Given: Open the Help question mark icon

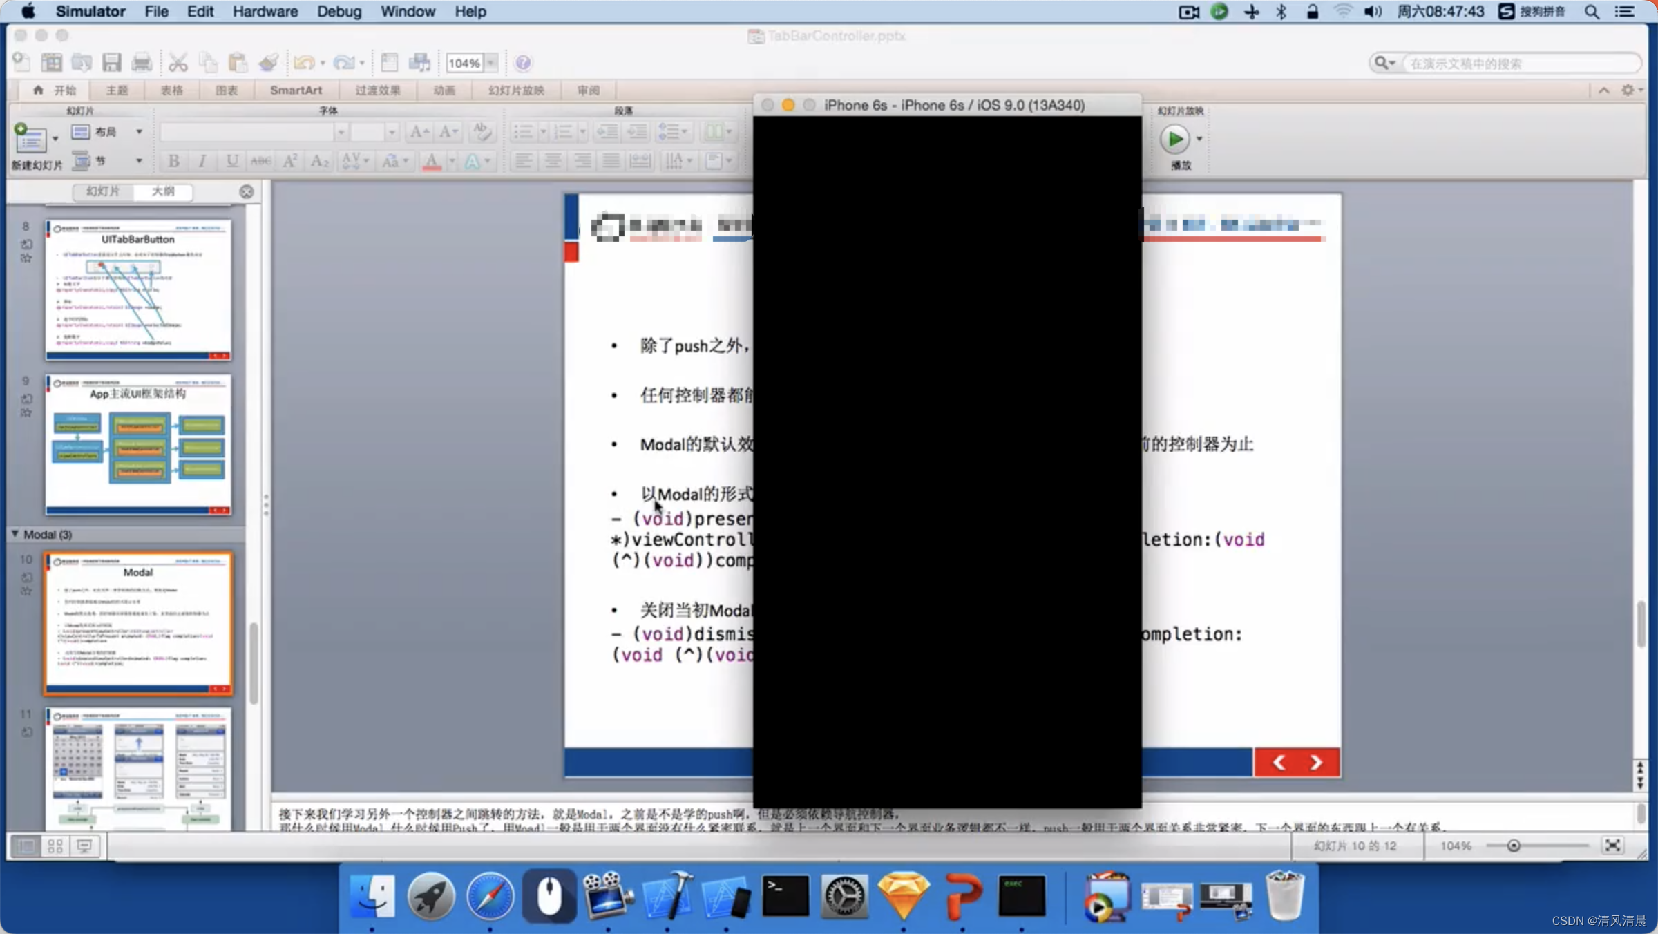Looking at the screenshot, I should coord(523,63).
